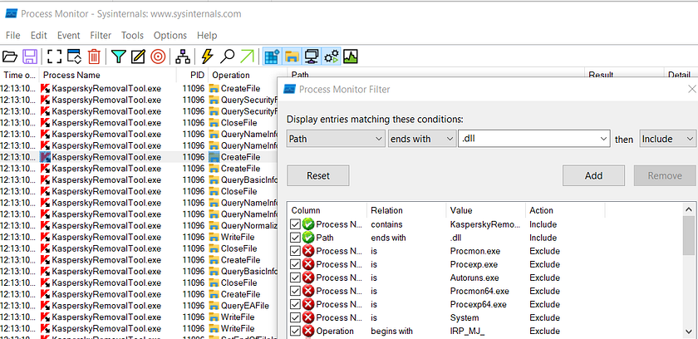
Task: Uncheck the IRP_MJ_ operation filter
Action: click(x=295, y=331)
